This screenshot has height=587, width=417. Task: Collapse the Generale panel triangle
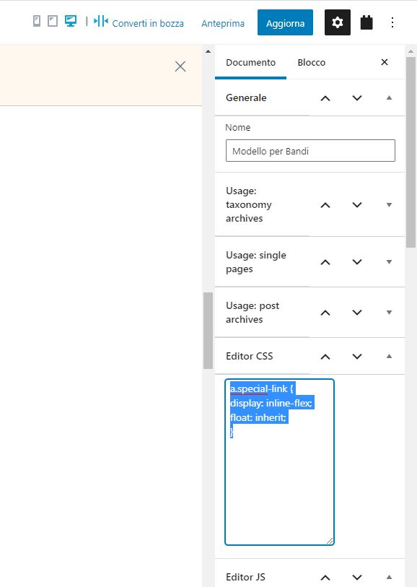[x=389, y=97]
